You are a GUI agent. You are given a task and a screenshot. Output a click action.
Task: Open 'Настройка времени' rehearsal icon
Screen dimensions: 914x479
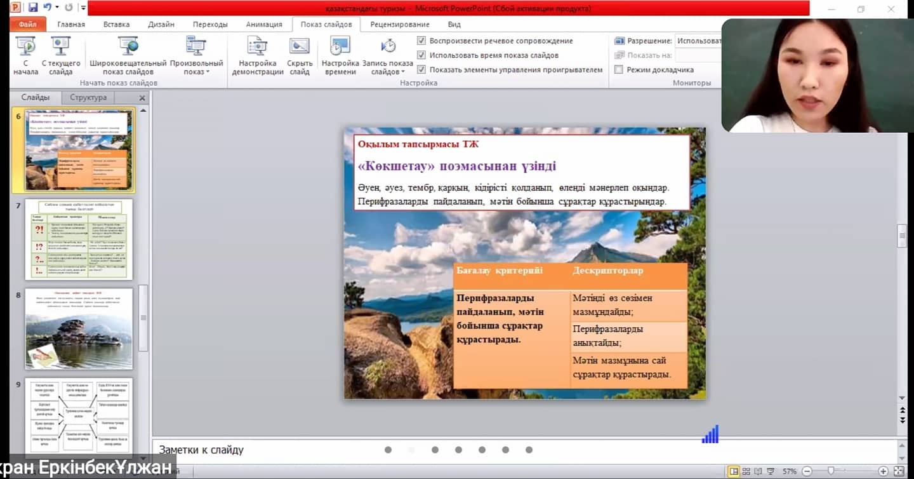coord(340,48)
